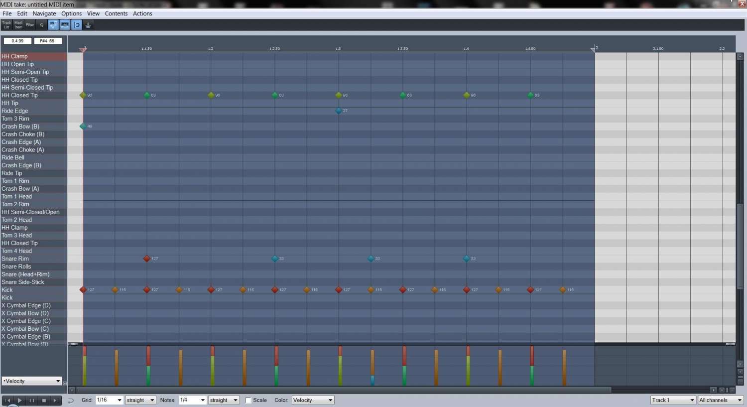
Task: Toggle the snap-to-grid toolbar icon
Action: [x=77, y=25]
